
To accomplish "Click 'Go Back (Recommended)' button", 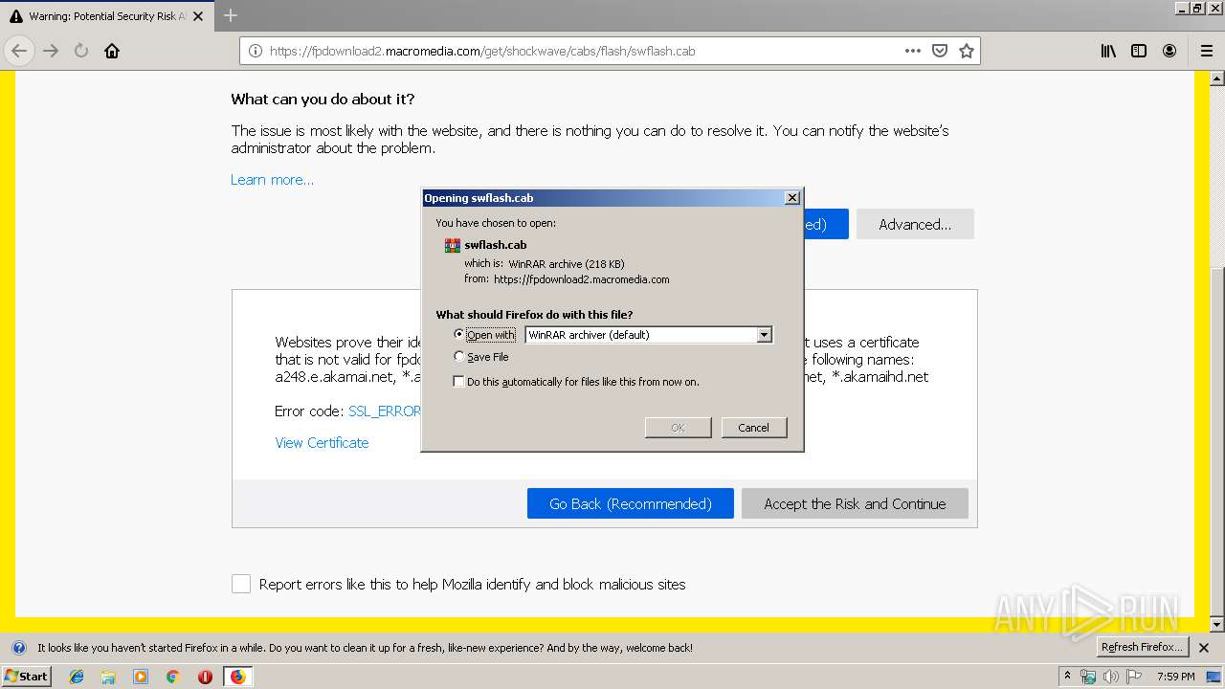I will 631,503.
